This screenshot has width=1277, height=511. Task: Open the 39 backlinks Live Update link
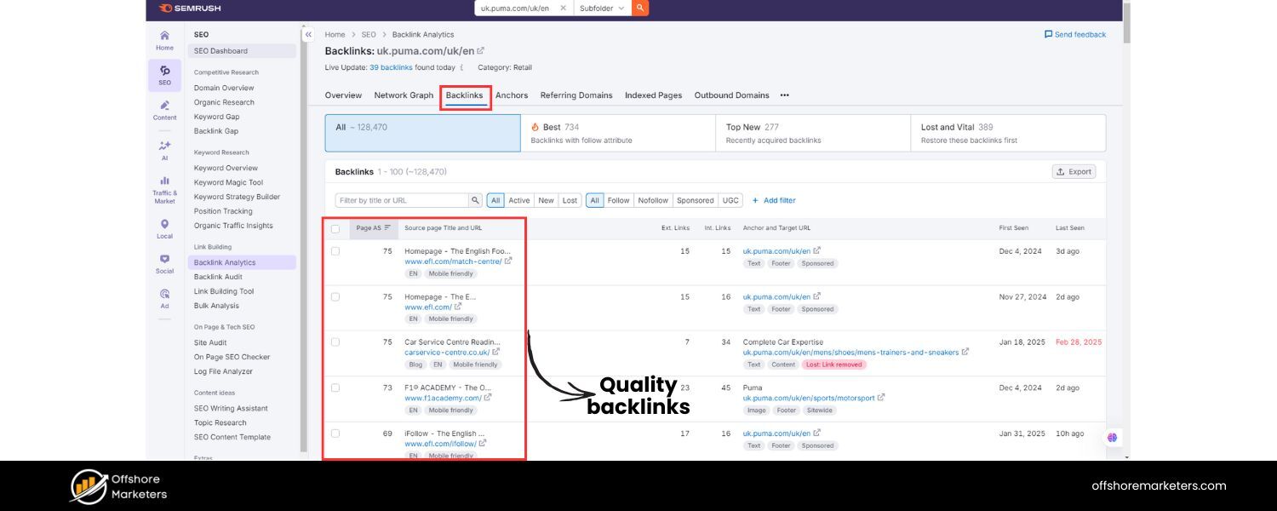[x=391, y=67]
